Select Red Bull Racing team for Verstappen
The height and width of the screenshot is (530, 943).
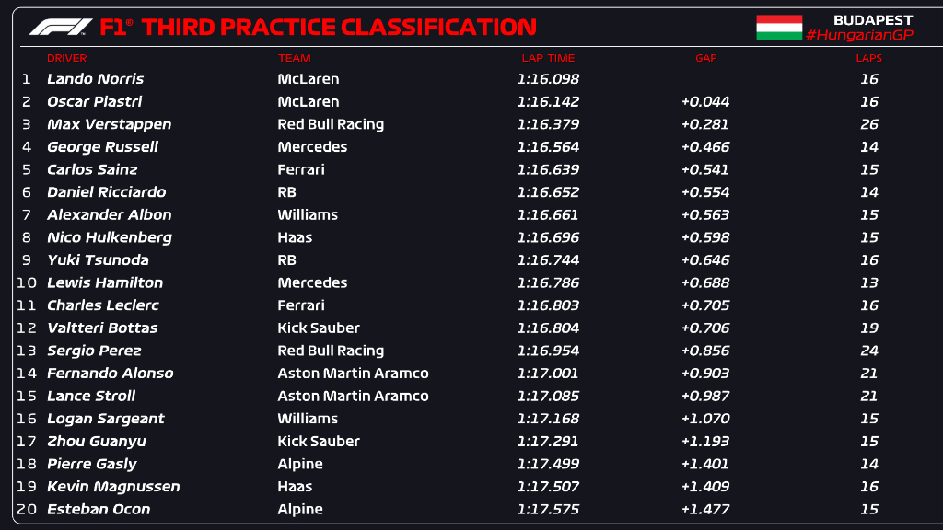331,124
